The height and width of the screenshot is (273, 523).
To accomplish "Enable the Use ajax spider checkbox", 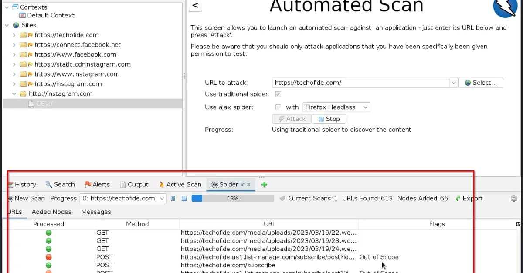I will pos(278,107).
